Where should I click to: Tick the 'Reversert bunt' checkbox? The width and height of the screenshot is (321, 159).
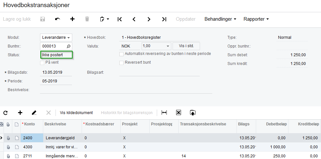pos(122,62)
